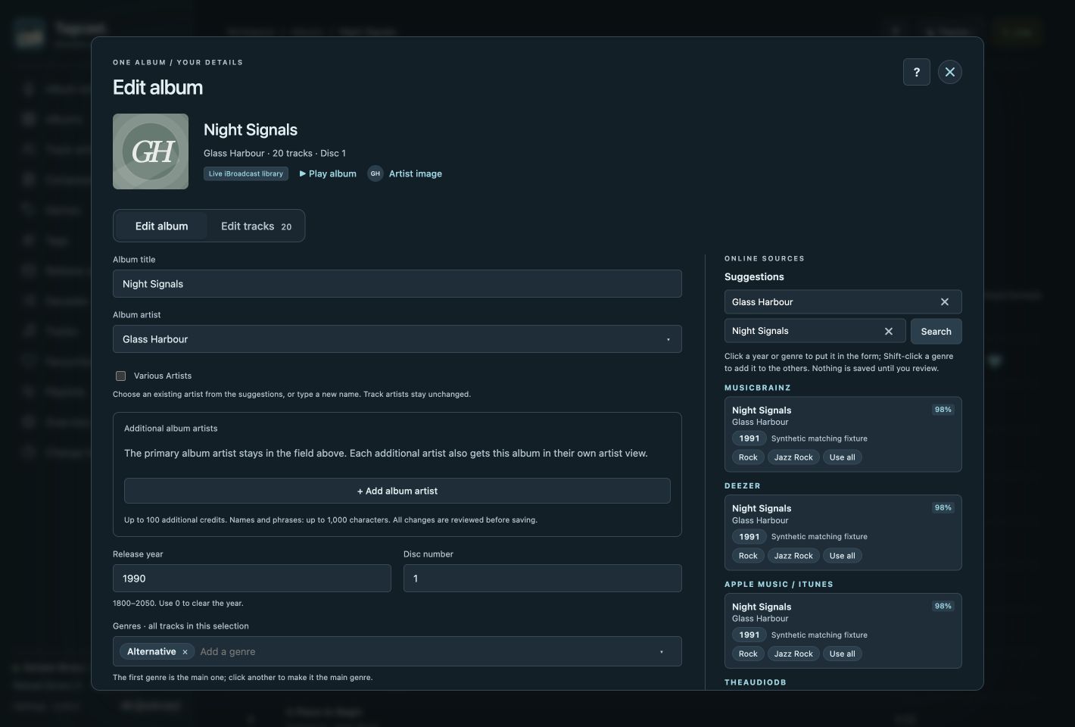Apply the Rock genre from Deezer
Viewport: 1075px width, 727px height.
pos(748,556)
